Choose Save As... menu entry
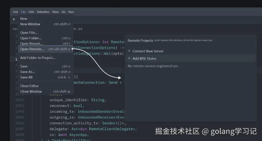Image resolution: width=262 pixels, height=141 pixels. 45,72
